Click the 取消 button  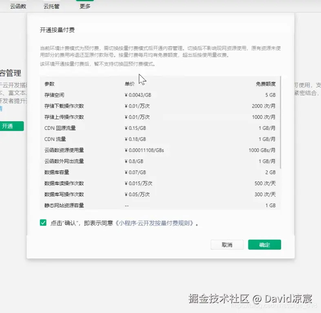(227, 245)
